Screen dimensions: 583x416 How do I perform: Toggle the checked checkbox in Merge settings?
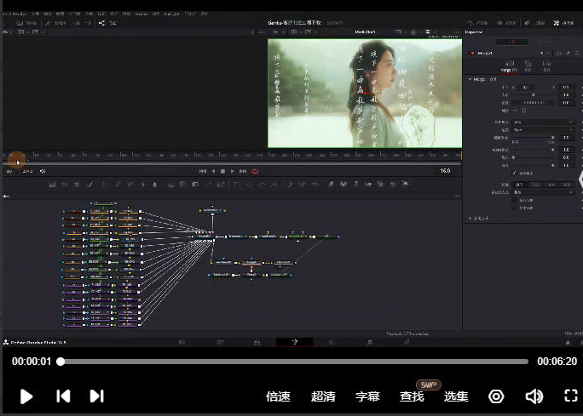[513, 173]
